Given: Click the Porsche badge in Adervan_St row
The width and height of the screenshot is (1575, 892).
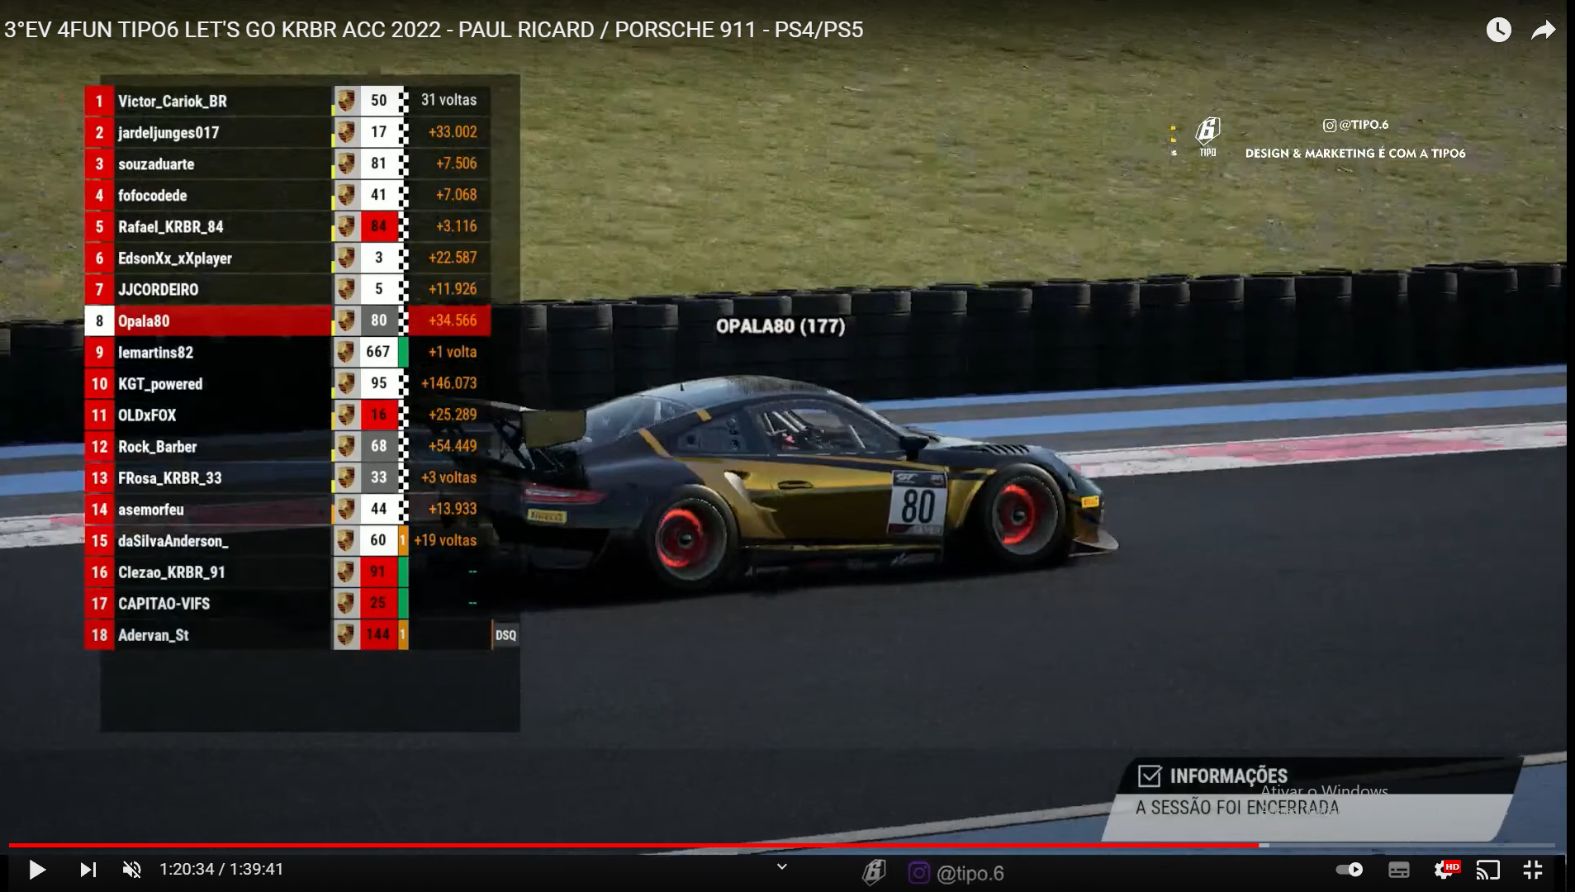Looking at the screenshot, I should [346, 634].
